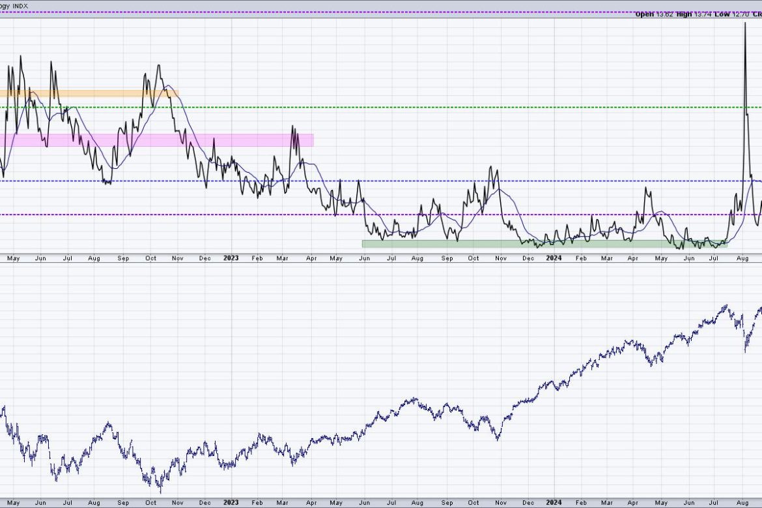Click the blue dashed horizontal level line
This screenshot has height=508, width=762.
391,181
